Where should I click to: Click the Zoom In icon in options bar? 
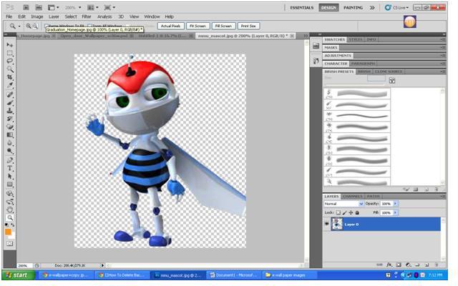click(29, 26)
